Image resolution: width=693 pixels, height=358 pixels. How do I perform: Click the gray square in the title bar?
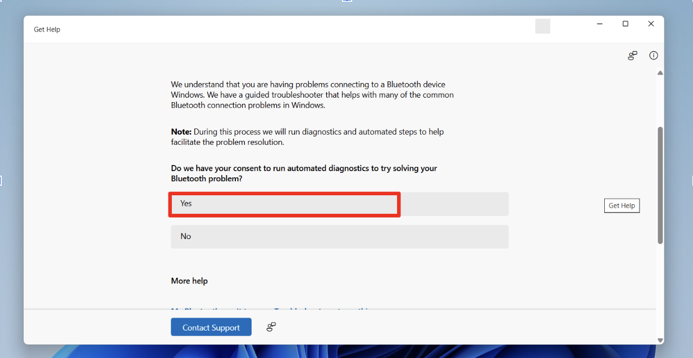542,26
